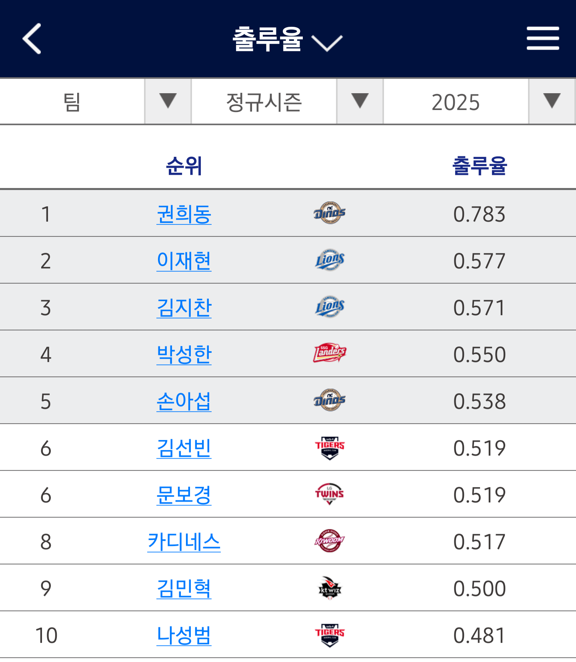Image resolution: width=576 pixels, height=662 pixels.
Task: Tap the back arrow icon
Action: coord(32,38)
